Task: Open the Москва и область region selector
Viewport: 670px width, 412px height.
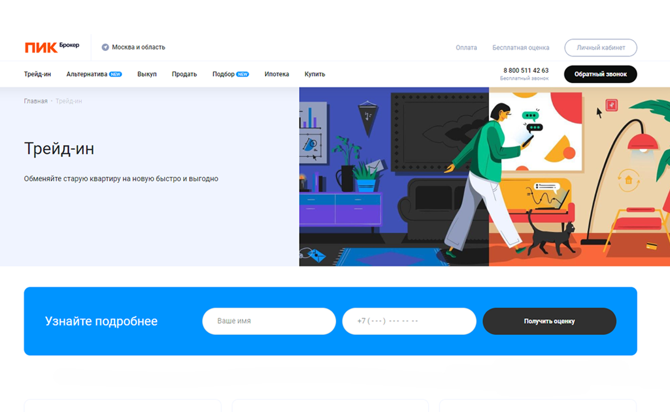Action: 133,48
